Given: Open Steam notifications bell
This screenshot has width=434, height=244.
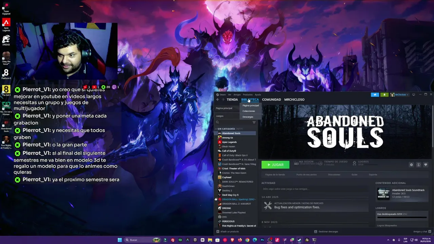Looking at the screenshot, I should pos(384,95).
